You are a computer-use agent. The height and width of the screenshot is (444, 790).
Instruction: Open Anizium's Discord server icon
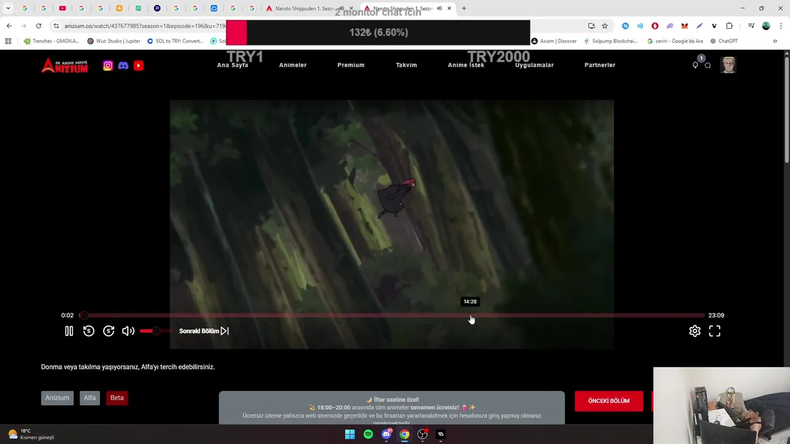click(123, 65)
